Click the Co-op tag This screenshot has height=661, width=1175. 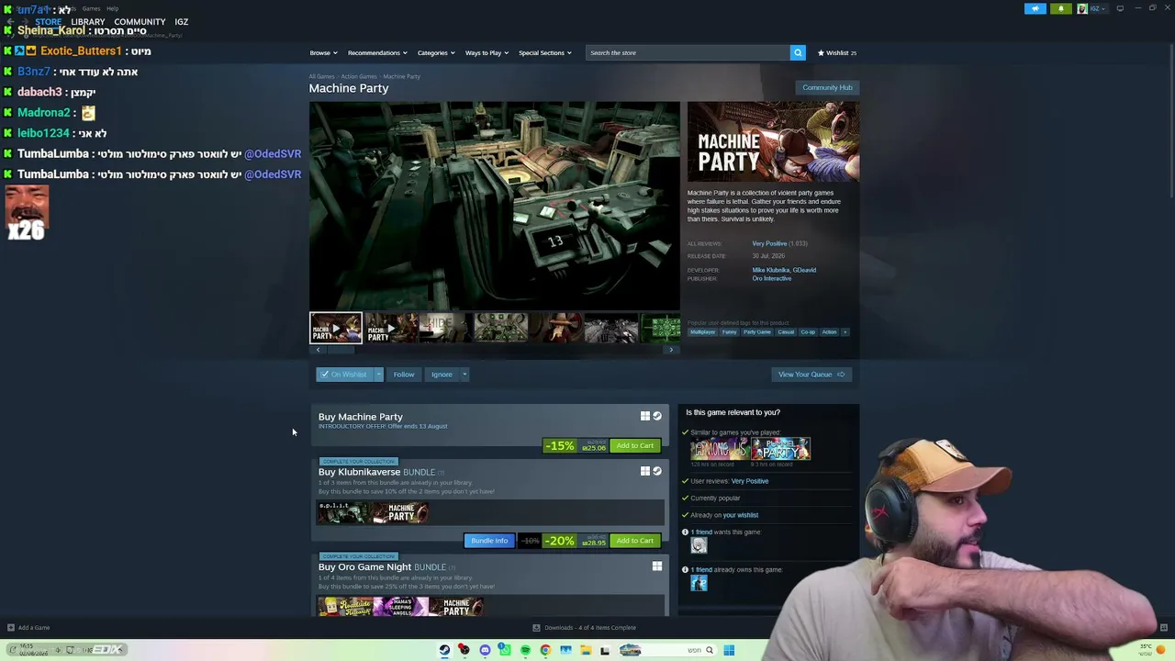[808, 332]
